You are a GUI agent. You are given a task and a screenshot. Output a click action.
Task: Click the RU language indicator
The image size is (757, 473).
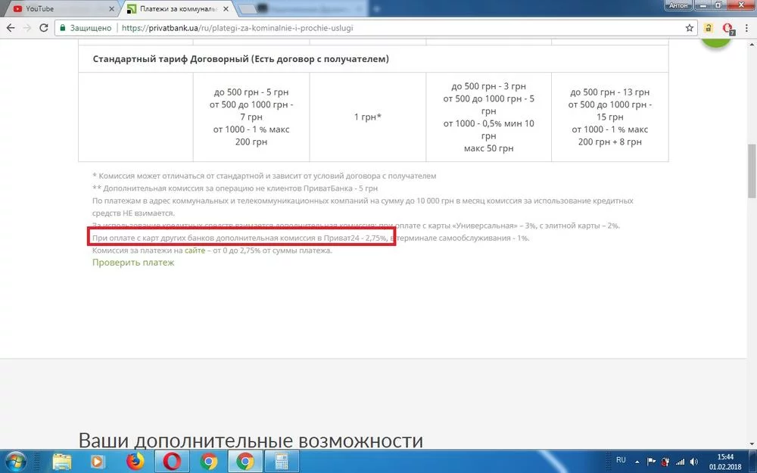[x=621, y=460]
